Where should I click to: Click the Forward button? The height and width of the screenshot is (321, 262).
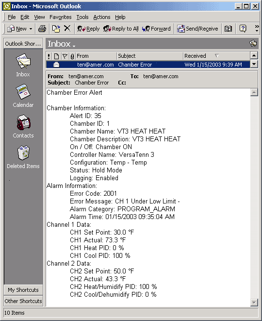pyautogui.click(x=156, y=29)
